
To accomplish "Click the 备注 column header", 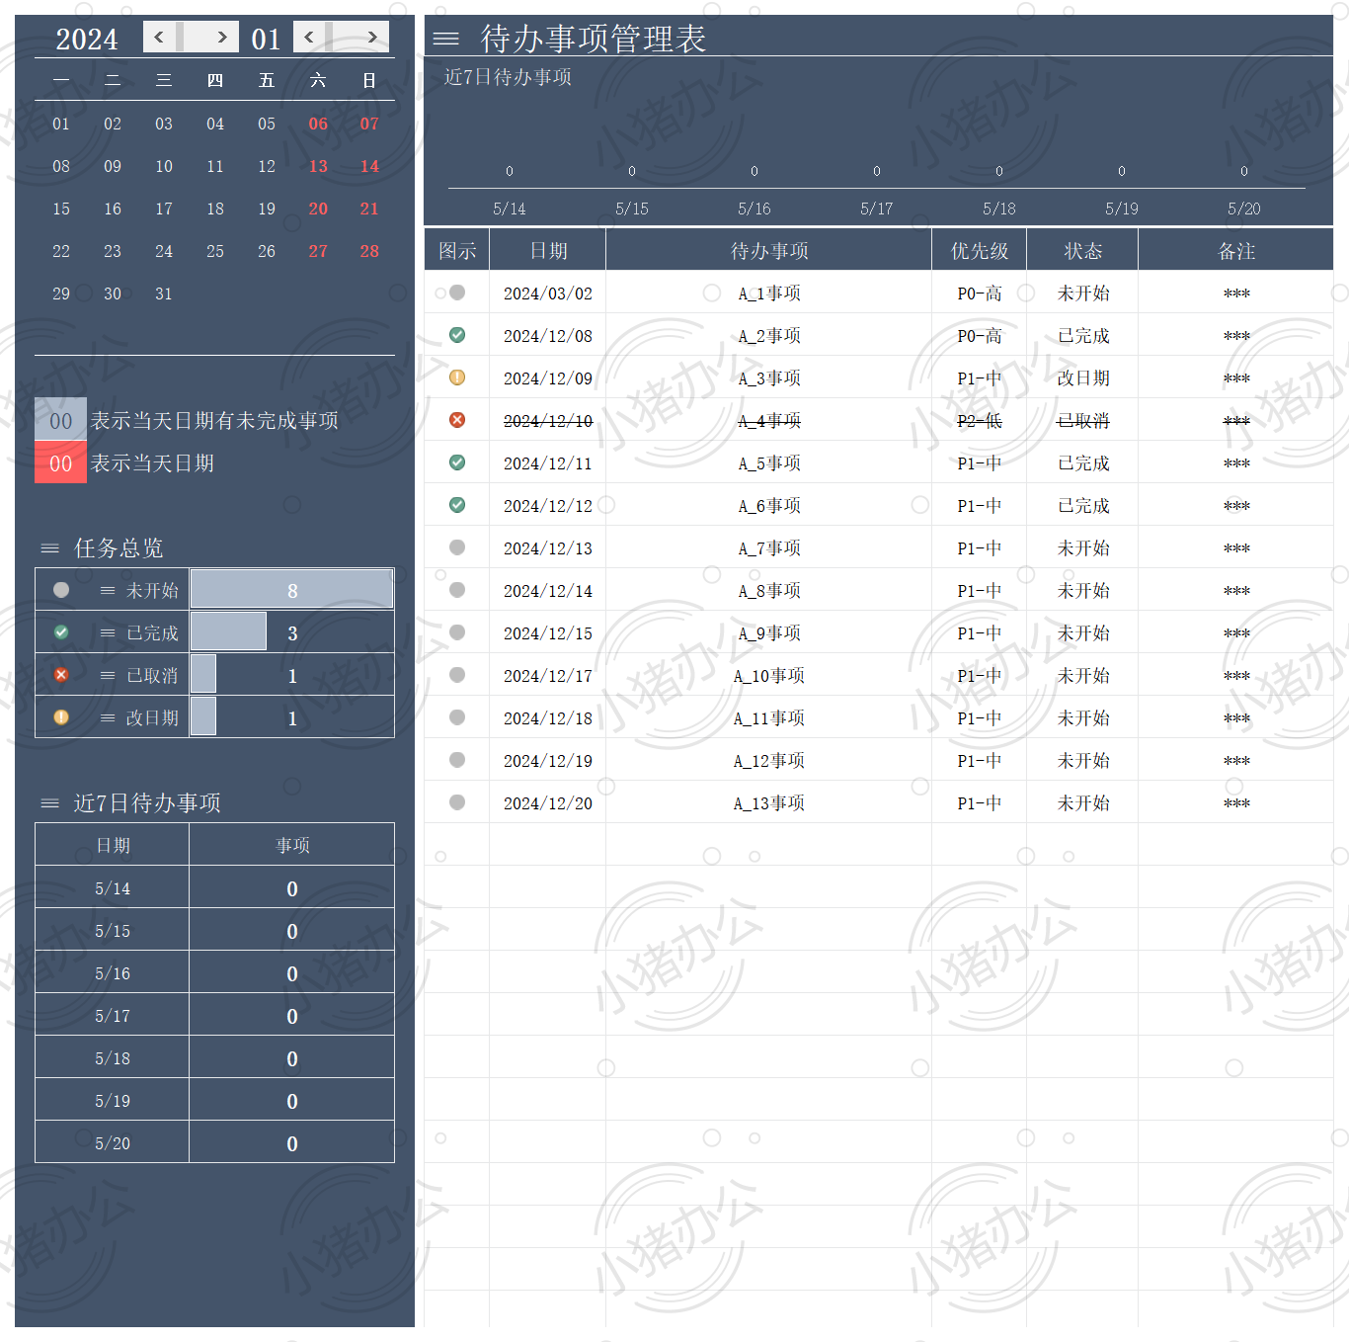I will pyautogui.click(x=1236, y=250).
